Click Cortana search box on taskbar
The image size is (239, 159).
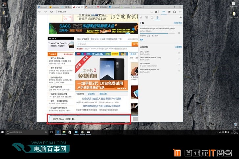click(27, 132)
